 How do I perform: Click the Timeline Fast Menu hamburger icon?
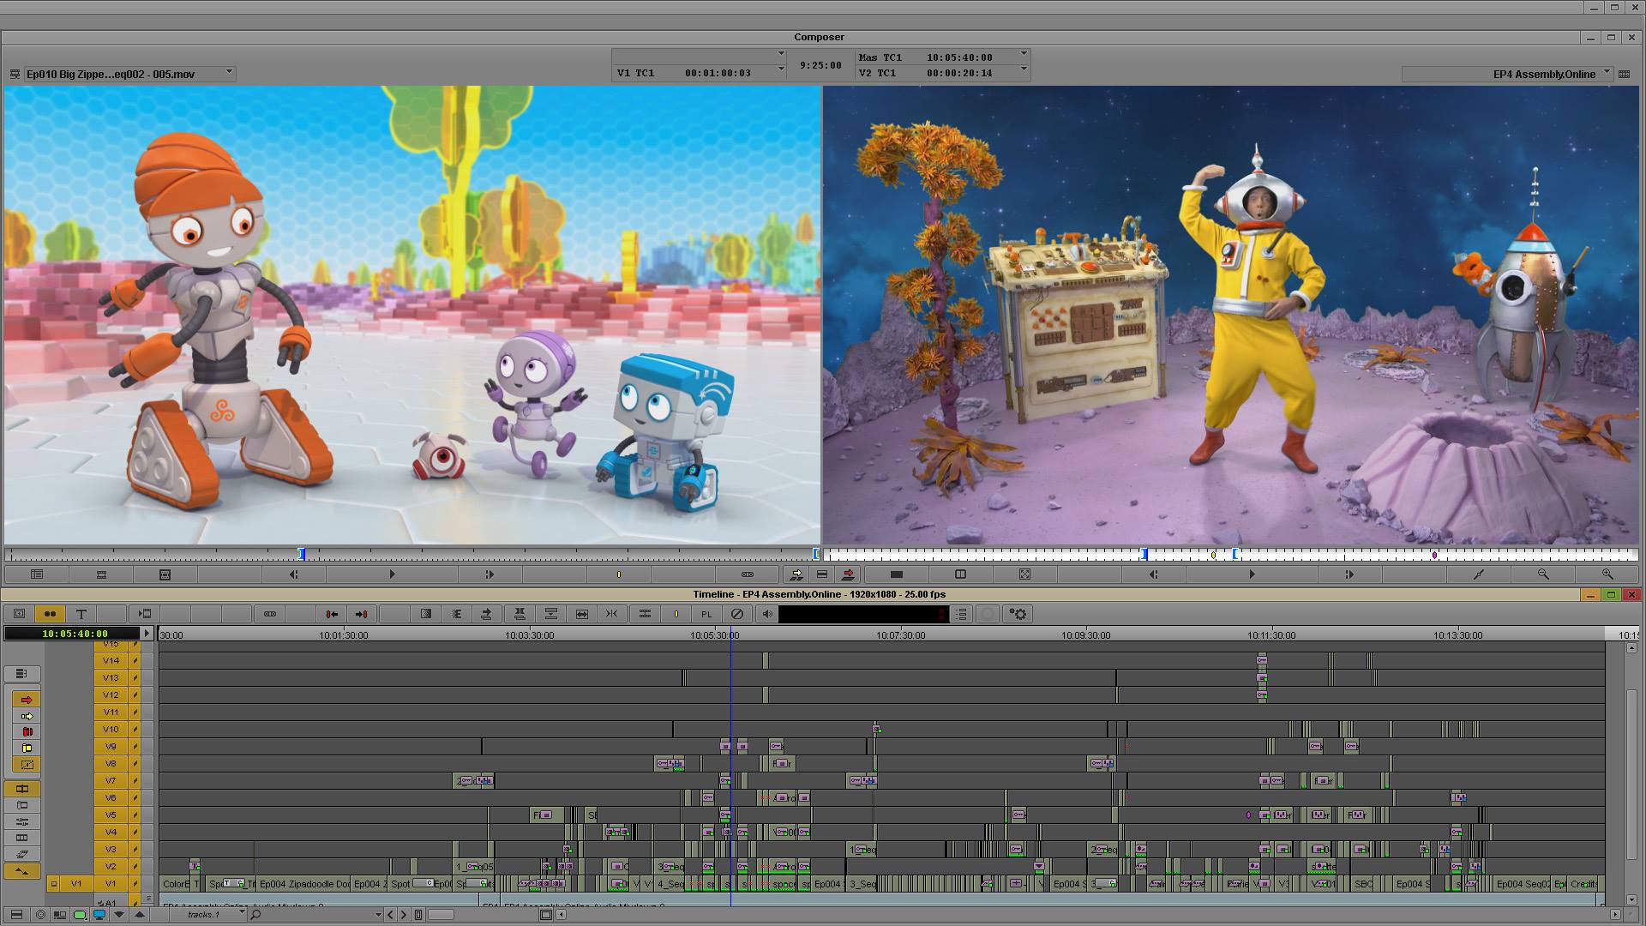[x=16, y=914]
